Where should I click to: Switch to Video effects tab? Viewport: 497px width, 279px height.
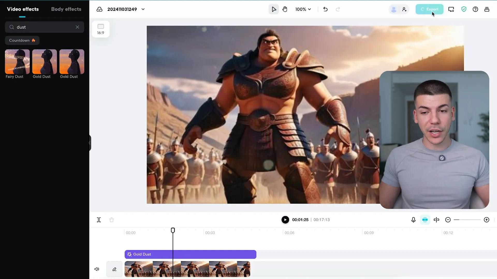[x=23, y=9]
